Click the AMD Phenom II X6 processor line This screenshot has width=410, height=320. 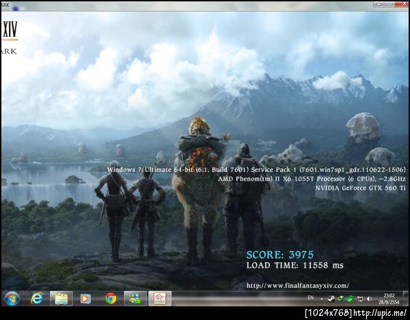point(312,179)
